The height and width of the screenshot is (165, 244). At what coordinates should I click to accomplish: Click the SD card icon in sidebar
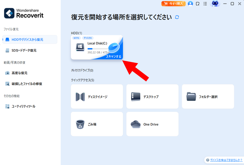7,50
